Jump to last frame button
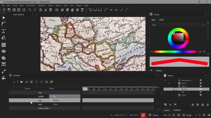The image size is (211, 118). (46, 82)
